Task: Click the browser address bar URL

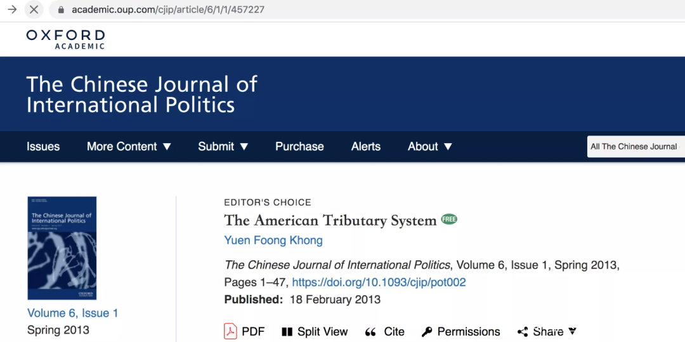Action: click(x=168, y=10)
